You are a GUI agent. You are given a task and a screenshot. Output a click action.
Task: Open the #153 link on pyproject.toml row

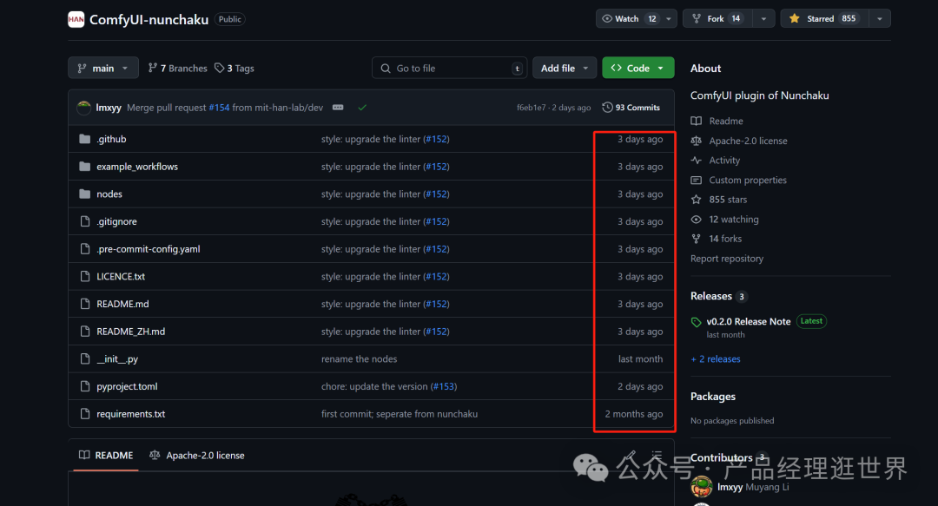pyautogui.click(x=444, y=386)
